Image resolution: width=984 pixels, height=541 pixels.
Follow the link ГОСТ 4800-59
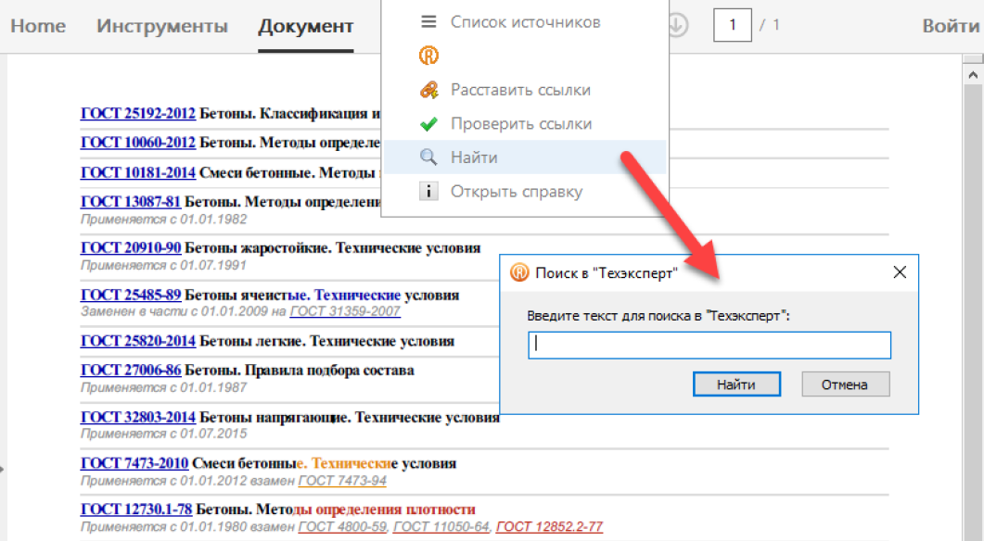click(x=342, y=527)
